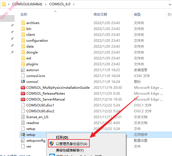Expand chevron after COMSOL6.0(64bit) breadcrumb

46,4
